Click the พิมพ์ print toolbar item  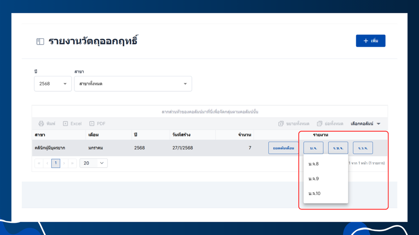(x=47, y=124)
